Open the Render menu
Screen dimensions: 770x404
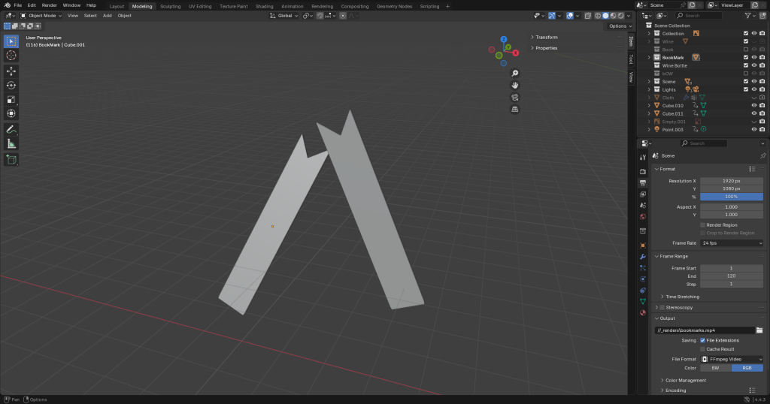click(49, 5)
